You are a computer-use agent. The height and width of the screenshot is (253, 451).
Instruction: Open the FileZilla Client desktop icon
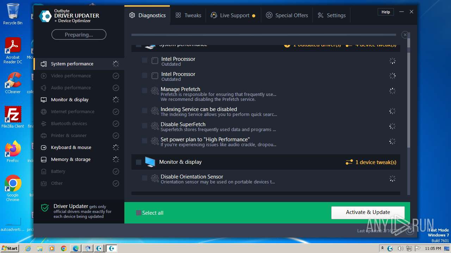(x=13, y=117)
